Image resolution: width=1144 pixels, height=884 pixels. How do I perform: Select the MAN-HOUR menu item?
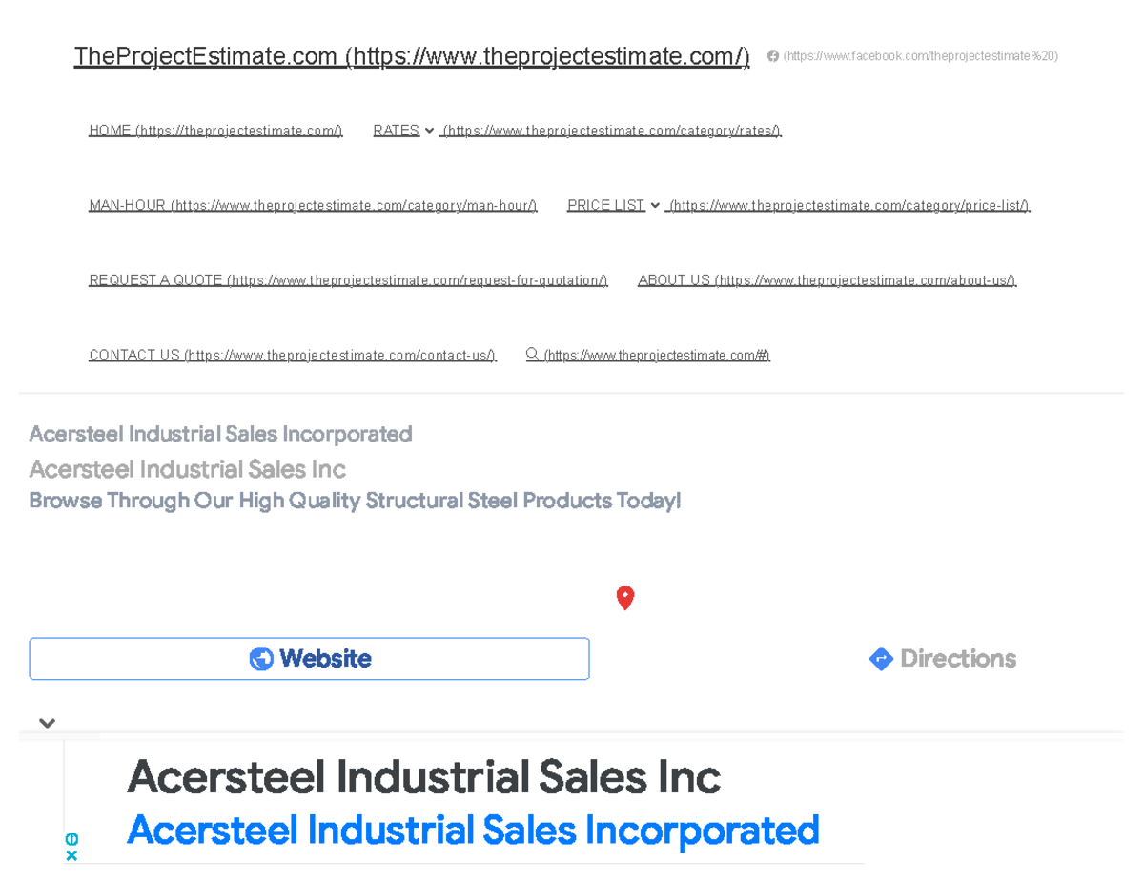pos(313,204)
